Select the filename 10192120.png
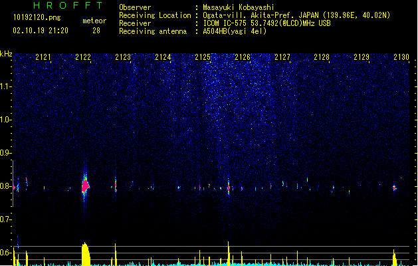Viewport: 418px width, 266px height. pos(37,17)
